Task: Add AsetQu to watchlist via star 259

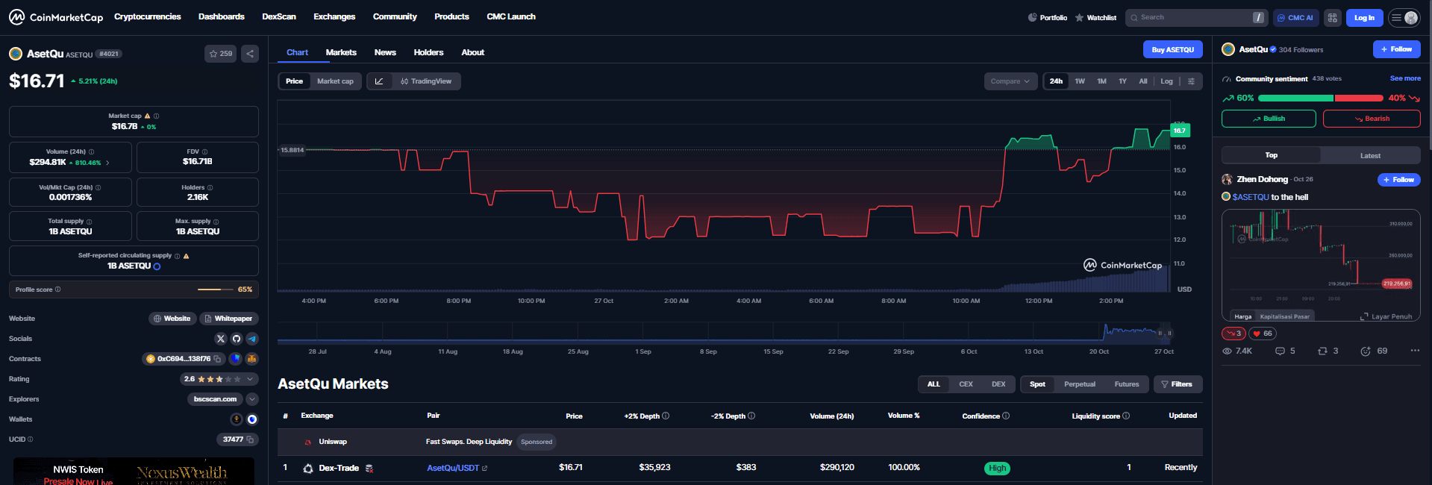Action: point(221,54)
